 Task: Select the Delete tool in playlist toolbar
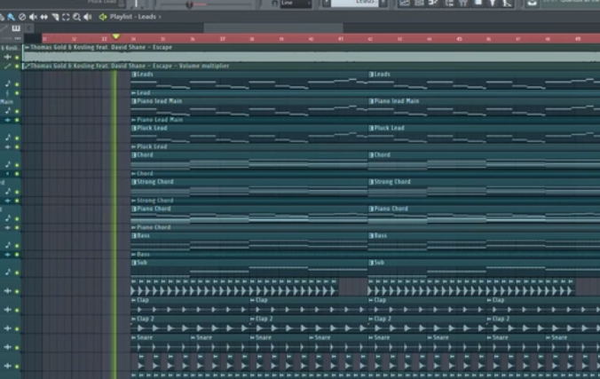[22, 17]
